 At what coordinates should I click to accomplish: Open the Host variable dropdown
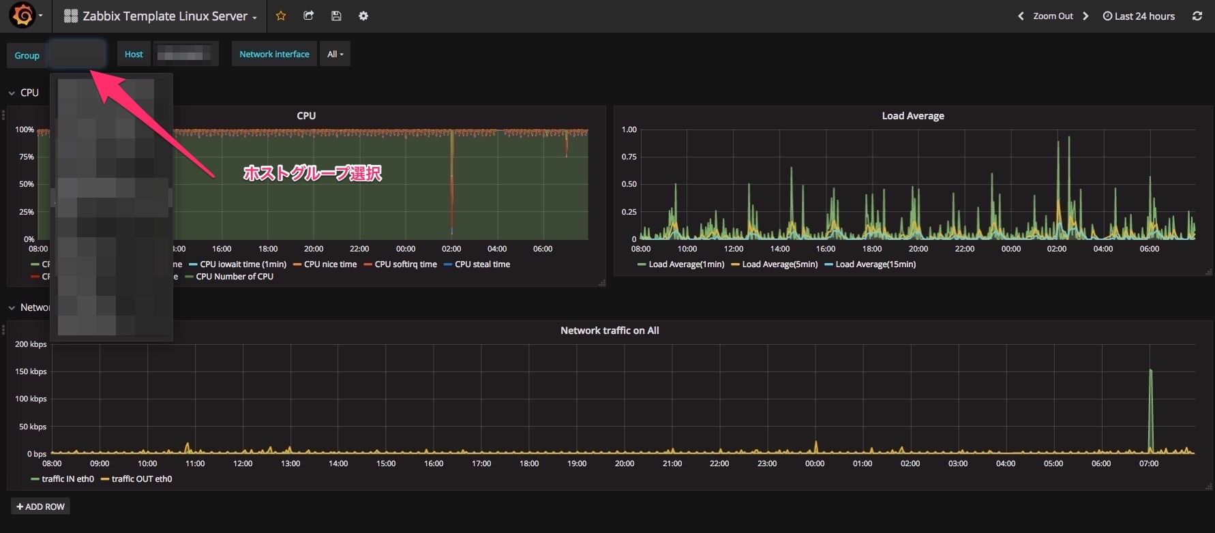click(x=185, y=54)
